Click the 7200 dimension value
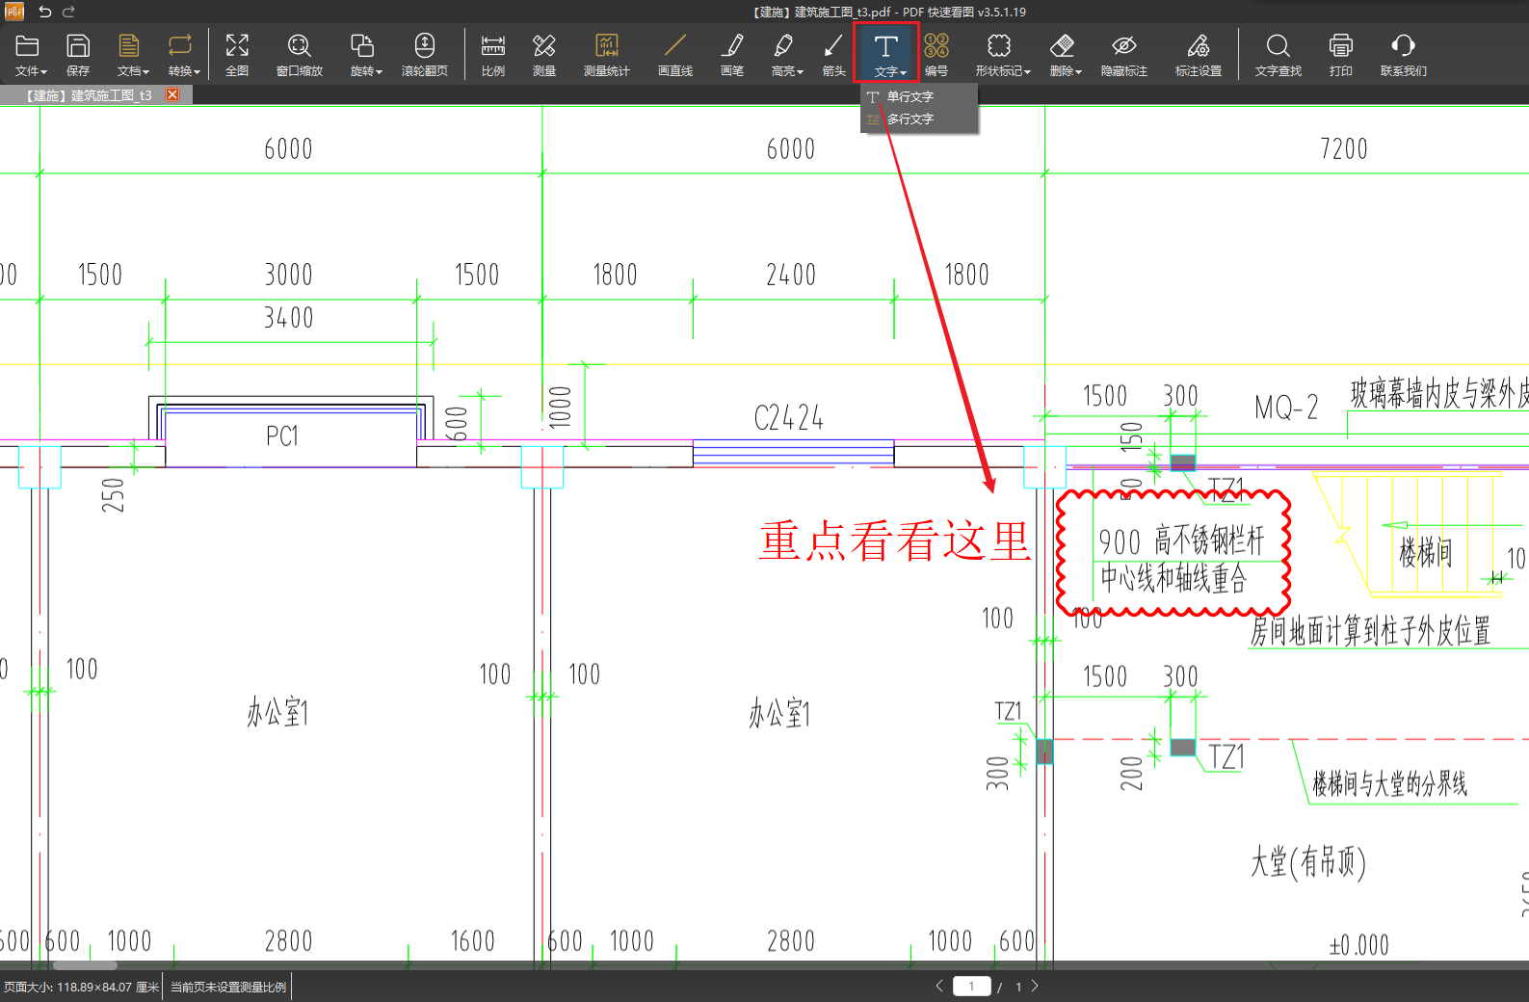This screenshot has height=1002, width=1529. [1344, 149]
